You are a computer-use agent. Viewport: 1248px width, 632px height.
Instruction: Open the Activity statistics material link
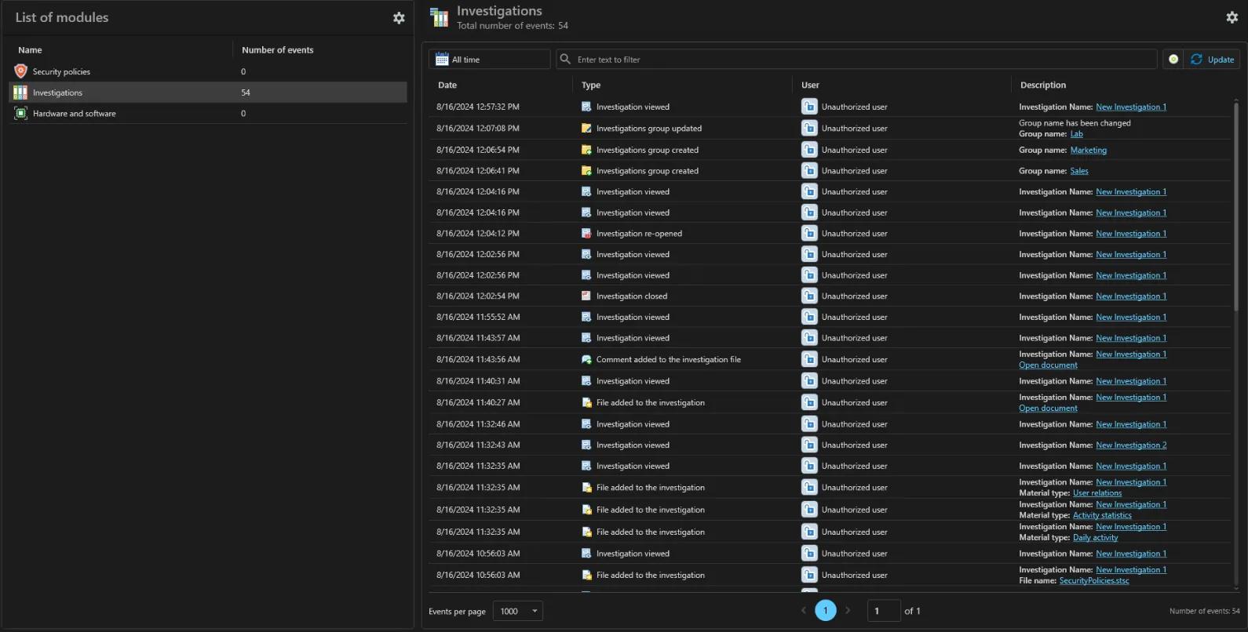(x=1102, y=515)
